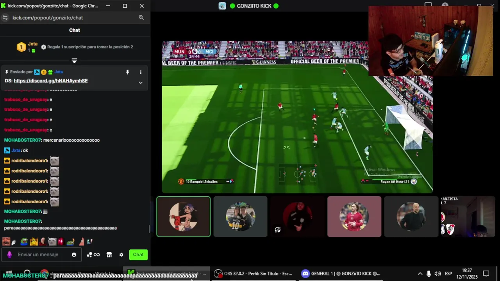Click the purple microphone icon in chat input
500x281 pixels.
[9, 255]
